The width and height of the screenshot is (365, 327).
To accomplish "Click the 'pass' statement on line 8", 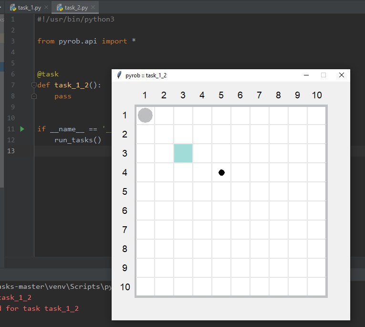I will (x=63, y=96).
